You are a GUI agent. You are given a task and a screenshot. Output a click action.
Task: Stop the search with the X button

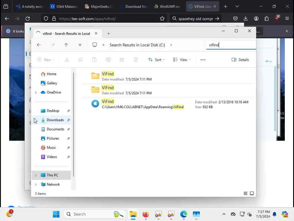coord(80,45)
